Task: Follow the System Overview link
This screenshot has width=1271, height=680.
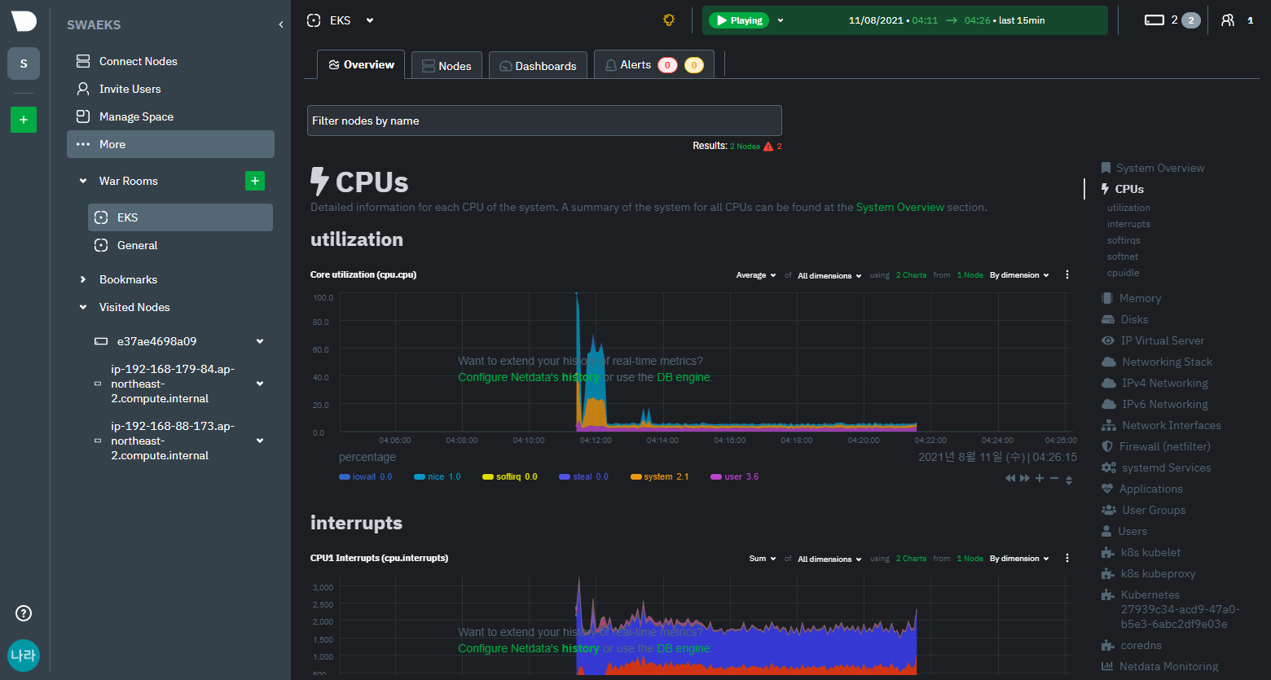Action: point(900,207)
